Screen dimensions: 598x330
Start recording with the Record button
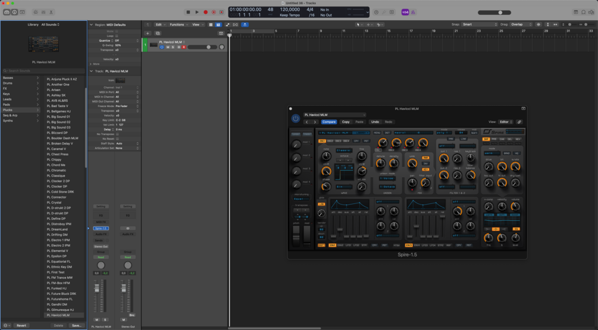coord(205,12)
